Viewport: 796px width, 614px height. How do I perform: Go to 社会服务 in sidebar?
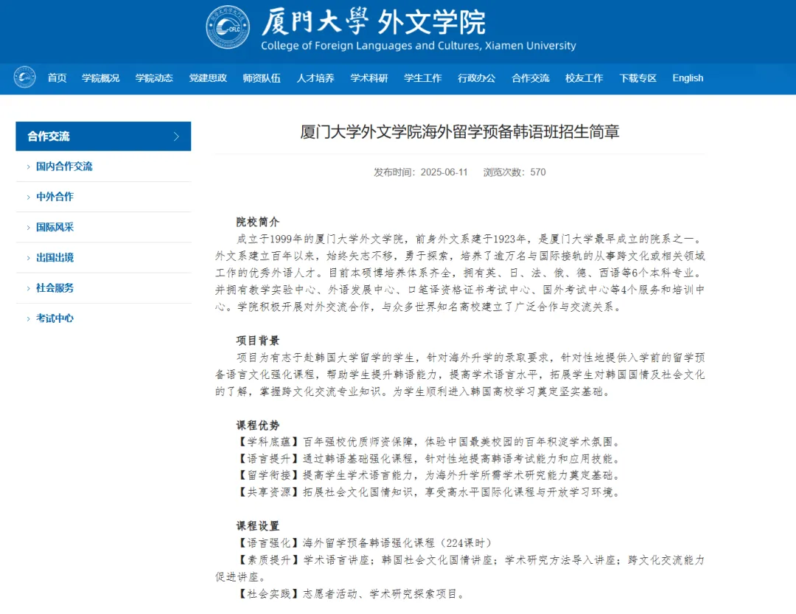pos(55,288)
